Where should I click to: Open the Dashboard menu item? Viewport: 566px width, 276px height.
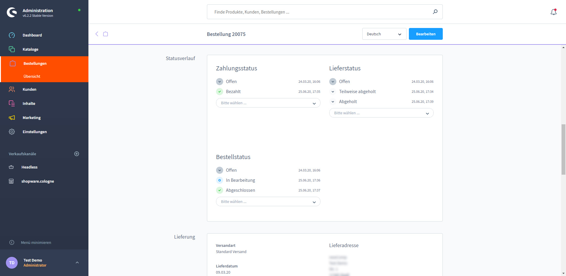coord(44,35)
